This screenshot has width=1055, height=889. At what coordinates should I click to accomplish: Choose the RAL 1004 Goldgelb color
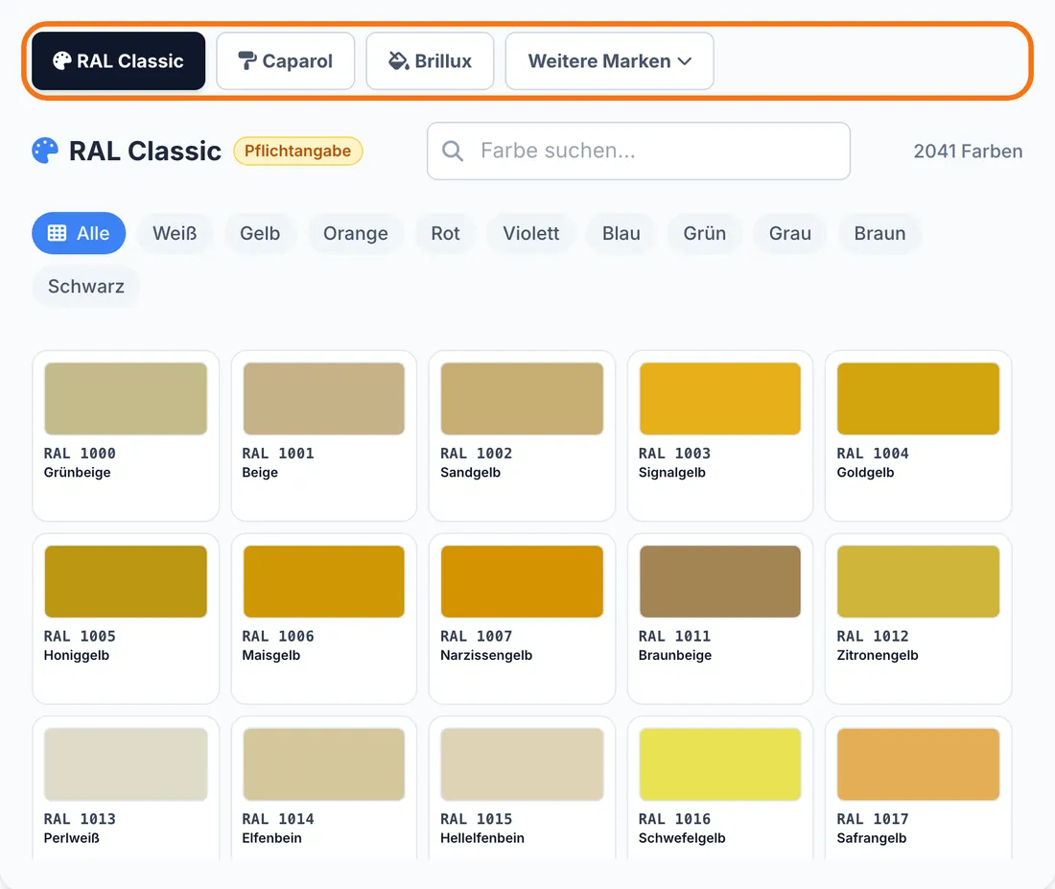pyautogui.click(x=919, y=435)
